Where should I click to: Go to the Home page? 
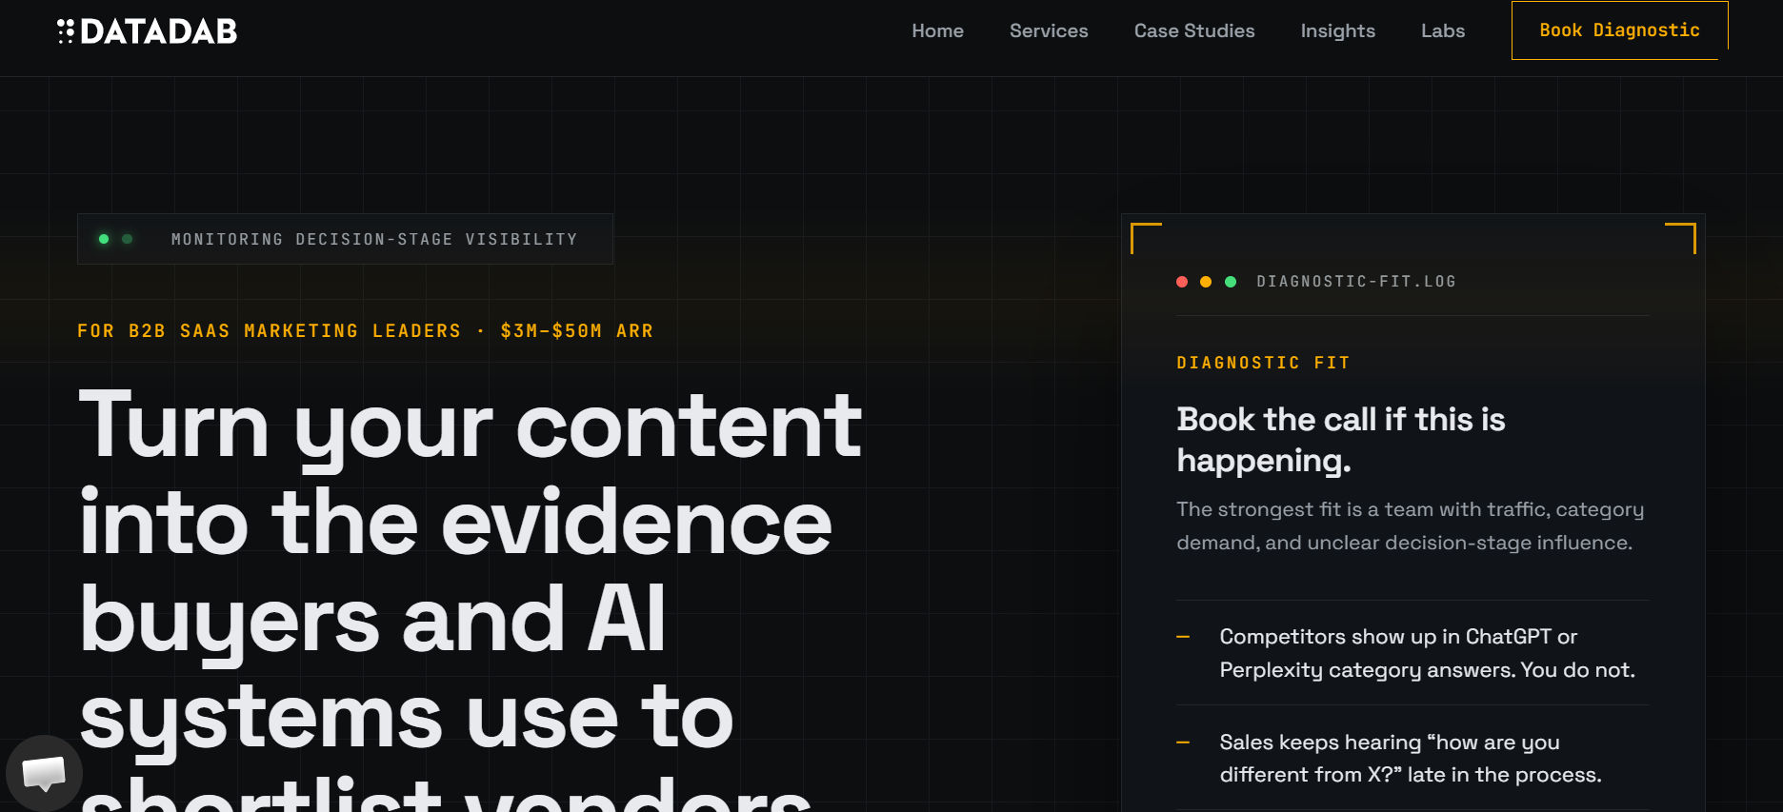click(x=937, y=30)
